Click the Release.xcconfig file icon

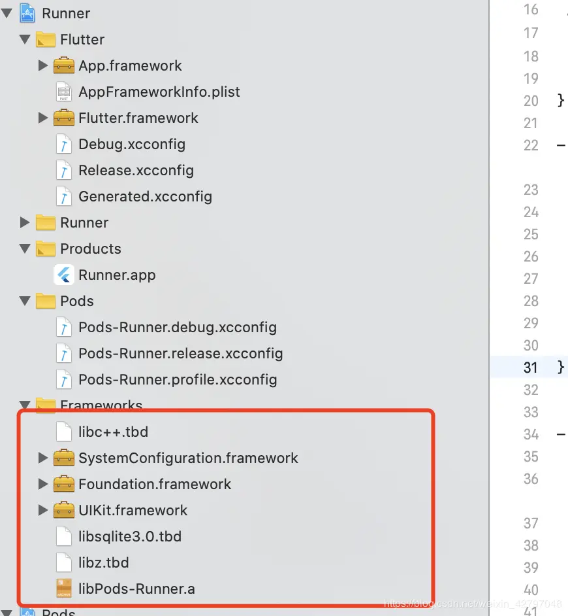[x=64, y=170]
